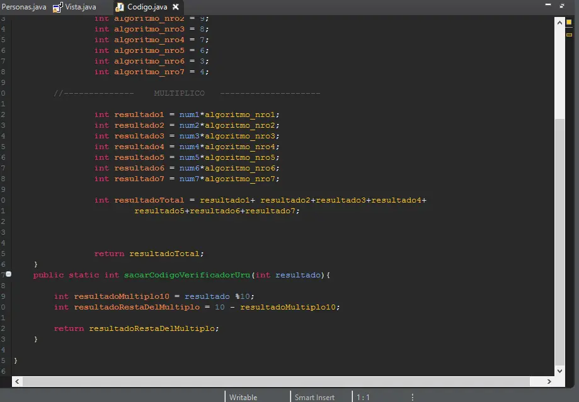Switch to the Personas.java tab
Screen dimensions: 579x402
point(24,7)
